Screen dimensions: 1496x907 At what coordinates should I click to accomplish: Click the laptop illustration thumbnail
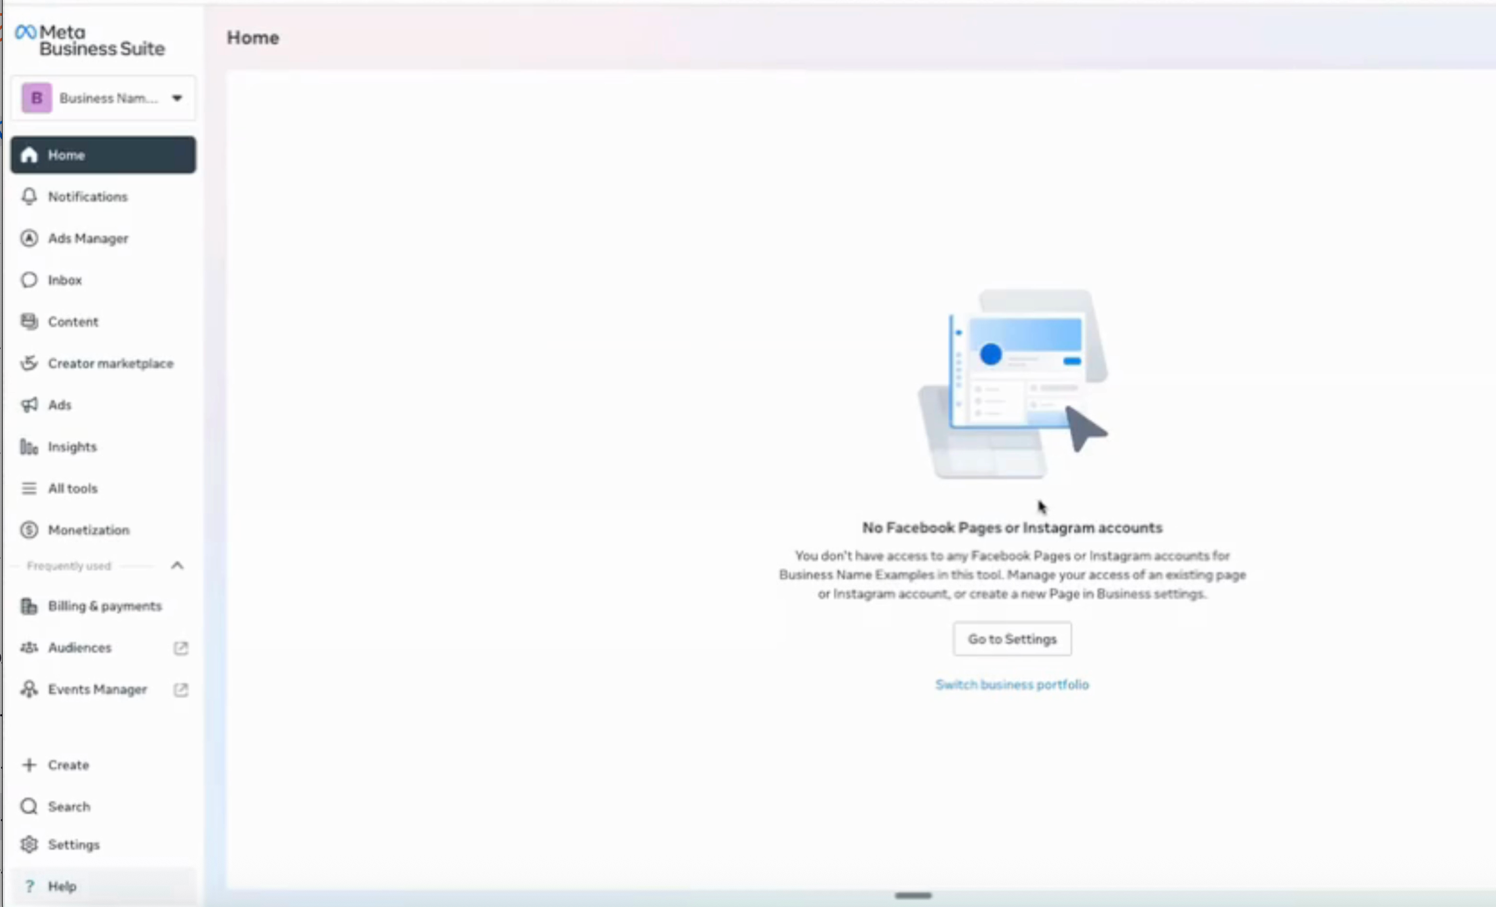1013,384
